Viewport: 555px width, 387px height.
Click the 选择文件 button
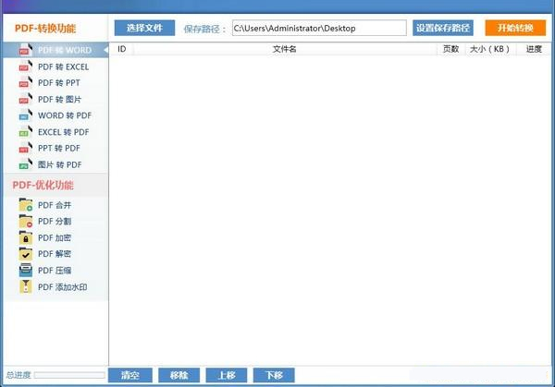click(144, 28)
